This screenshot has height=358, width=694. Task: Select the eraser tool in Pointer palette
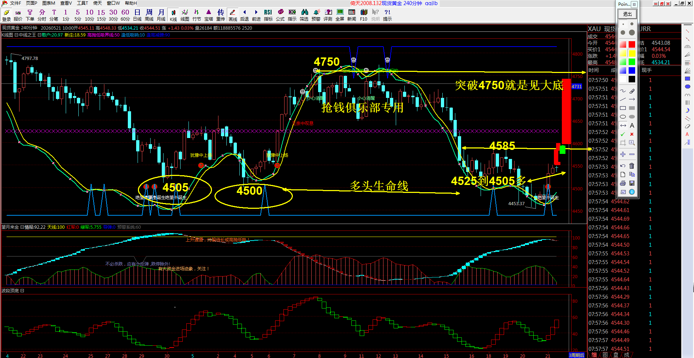point(632,91)
